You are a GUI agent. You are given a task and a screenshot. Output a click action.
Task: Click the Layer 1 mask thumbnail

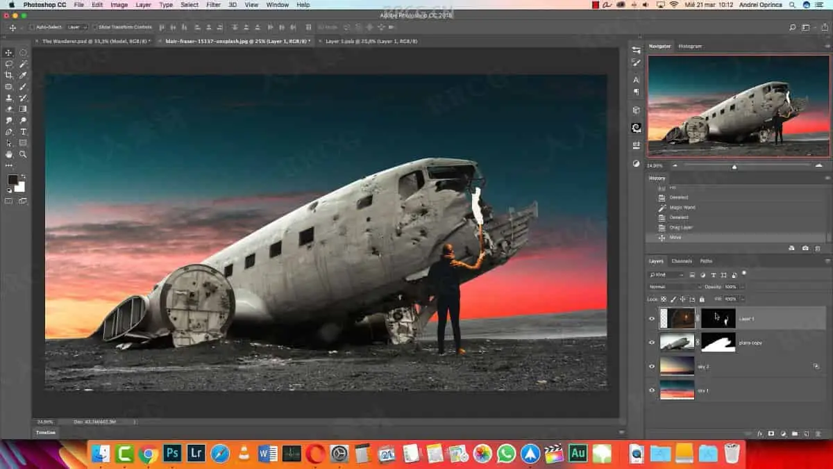coord(718,318)
